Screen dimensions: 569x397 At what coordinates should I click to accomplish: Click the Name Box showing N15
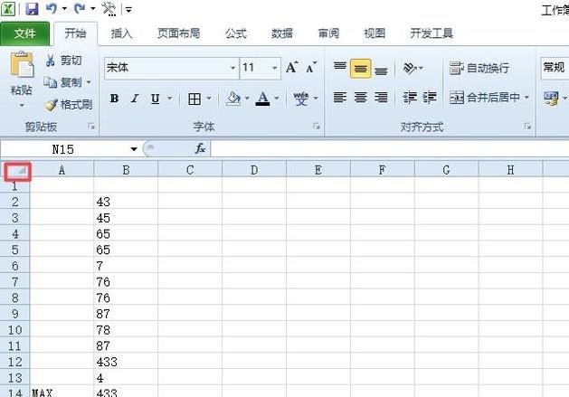(x=63, y=149)
